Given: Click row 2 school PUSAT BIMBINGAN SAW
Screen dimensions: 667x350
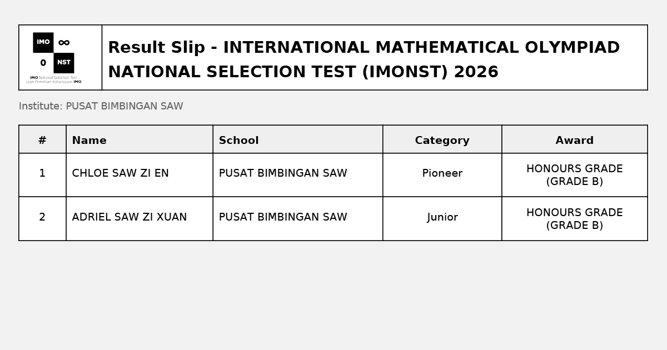Looking at the screenshot, I should tap(283, 217).
